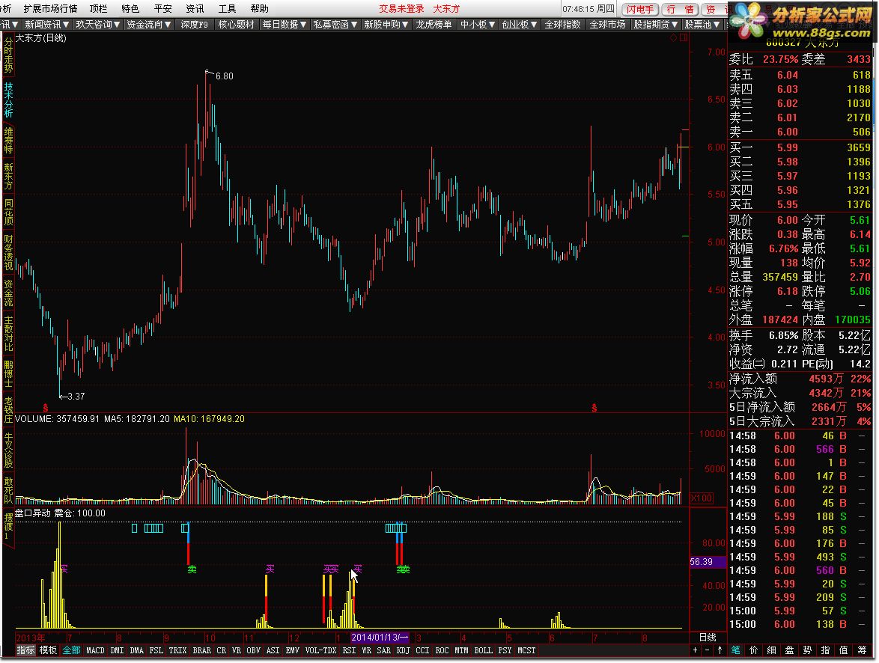Click the diamond icon atop the chart
Screen dimensions: 879x663
(673, 37)
